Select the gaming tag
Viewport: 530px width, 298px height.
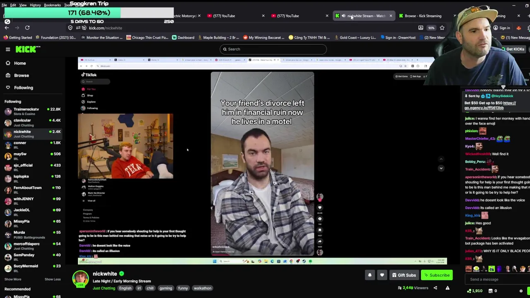click(x=166, y=288)
